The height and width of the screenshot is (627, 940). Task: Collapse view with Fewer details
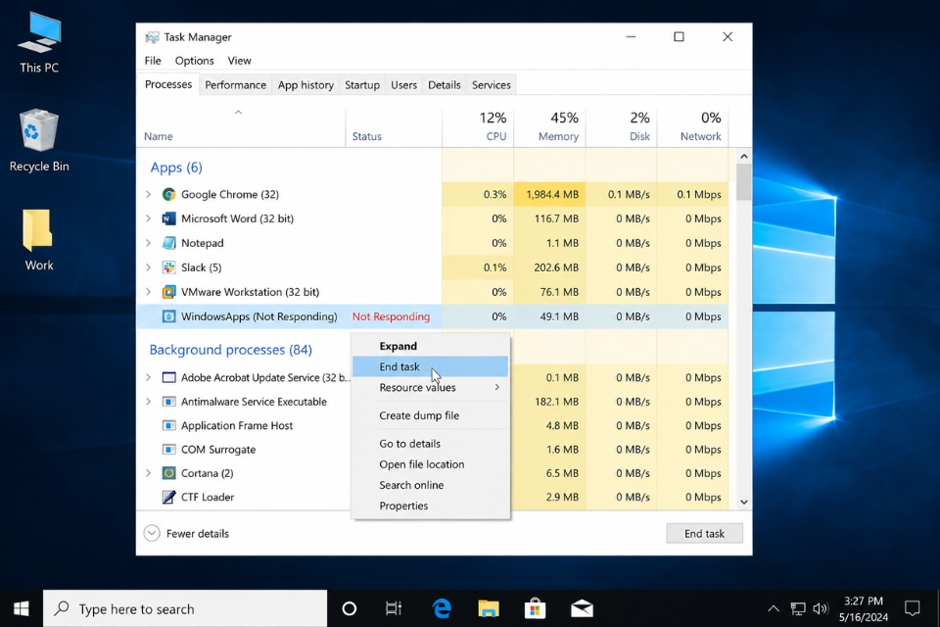(x=186, y=533)
